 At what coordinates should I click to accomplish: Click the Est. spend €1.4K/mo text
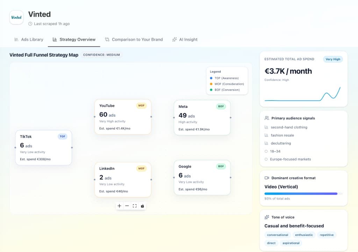(x=115, y=128)
